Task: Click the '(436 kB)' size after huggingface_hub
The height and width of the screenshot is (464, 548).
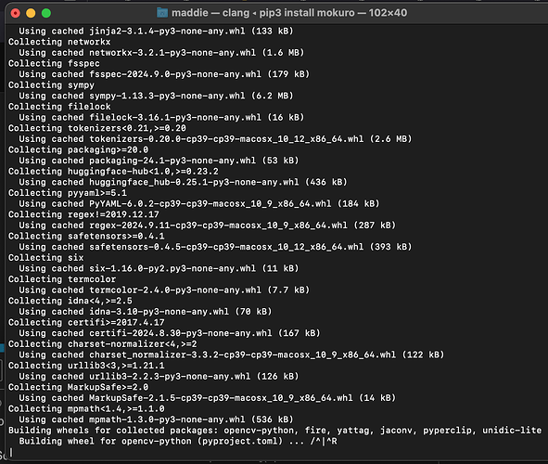Action: pyautogui.click(x=326, y=182)
